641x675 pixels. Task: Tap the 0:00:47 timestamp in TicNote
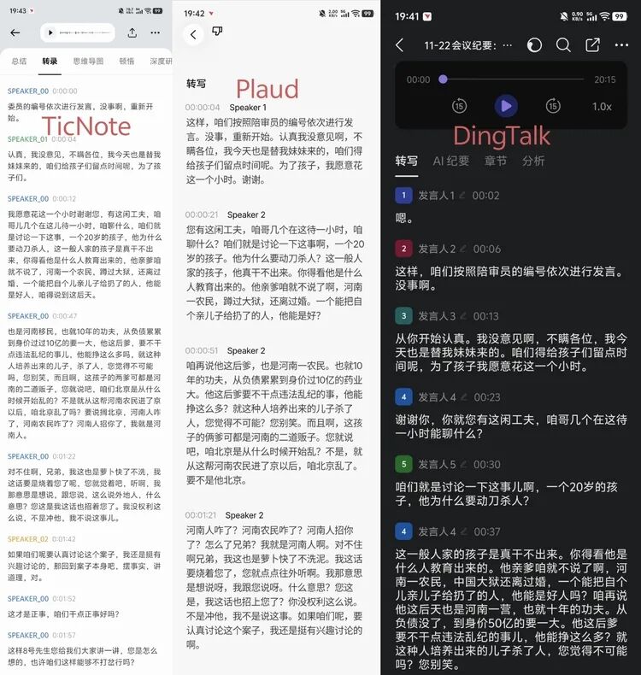(x=65, y=316)
